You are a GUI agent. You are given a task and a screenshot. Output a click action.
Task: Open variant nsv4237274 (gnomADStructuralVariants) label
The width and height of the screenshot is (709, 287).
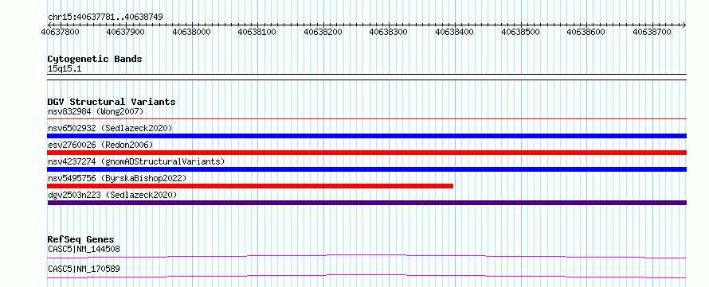136,161
